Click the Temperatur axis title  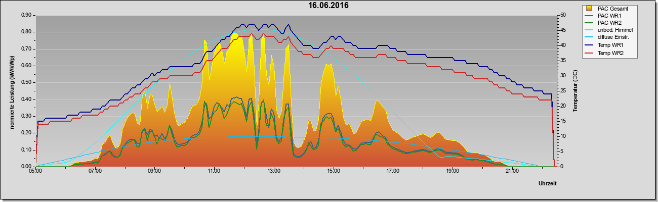[x=575, y=91]
